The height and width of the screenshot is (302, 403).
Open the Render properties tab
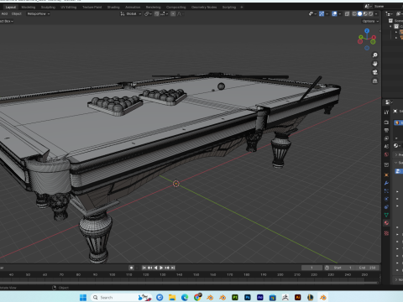(386, 122)
